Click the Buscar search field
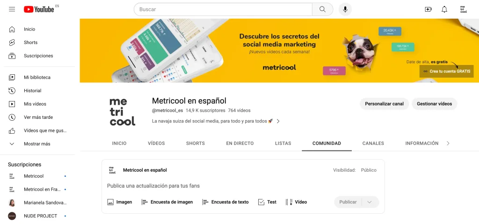The width and height of the screenshot is (479, 224). tap(223, 9)
